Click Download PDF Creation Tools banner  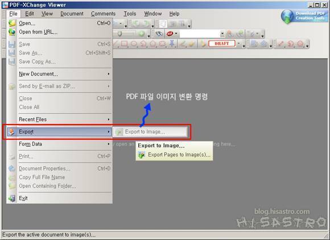click(x=304, y=16)
